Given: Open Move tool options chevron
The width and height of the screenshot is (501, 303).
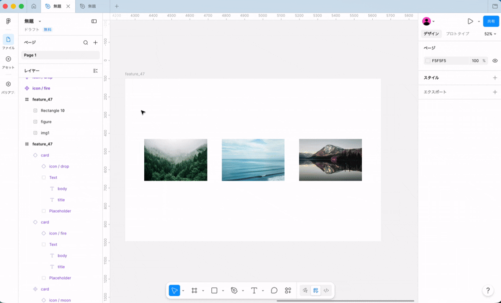Looking at the screenshot, I should coord(183,290).
